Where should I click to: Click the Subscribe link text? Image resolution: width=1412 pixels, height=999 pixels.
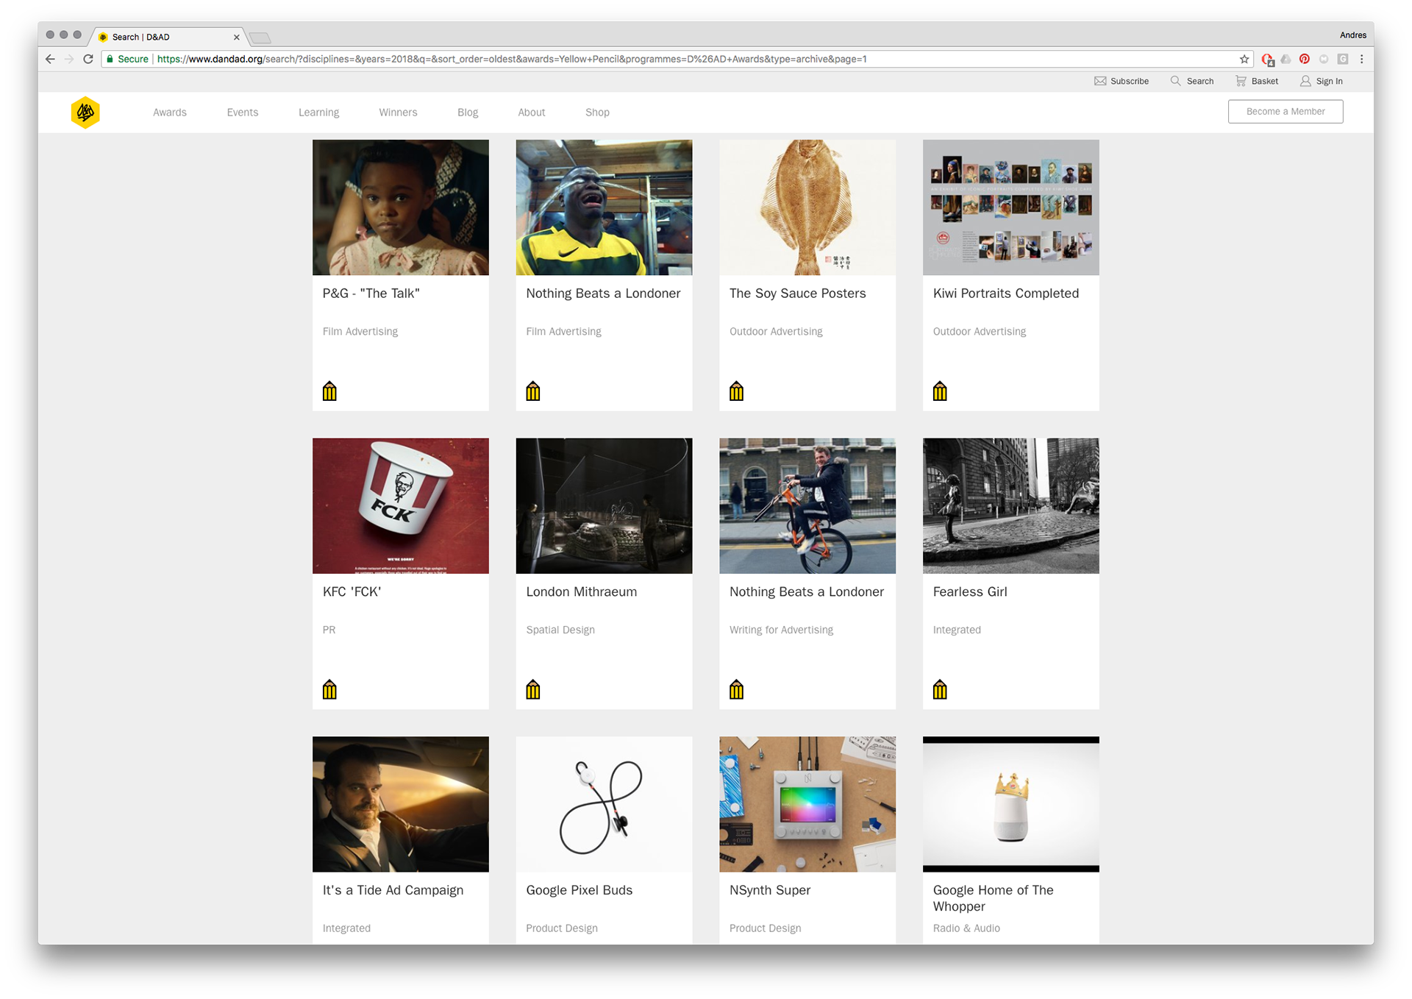coord(1130,81)
